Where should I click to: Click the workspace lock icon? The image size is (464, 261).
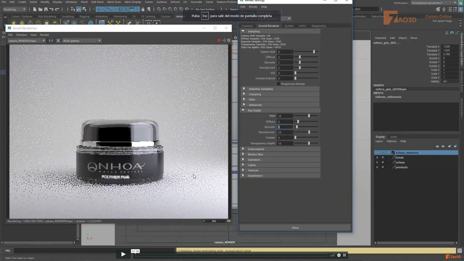click(x=460, y=3)
